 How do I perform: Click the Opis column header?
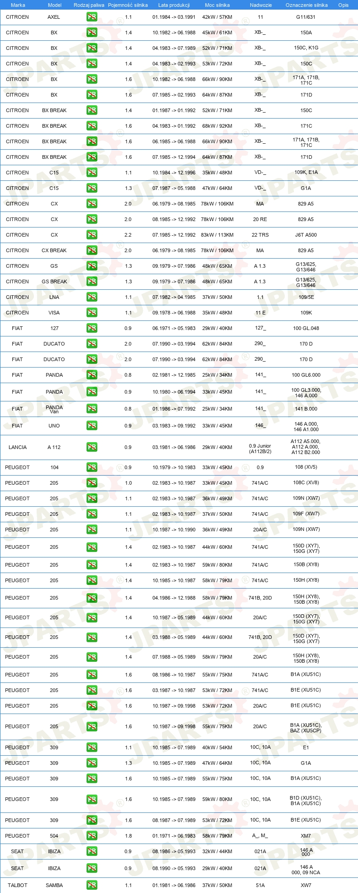pyautogui.click(x=343, y=5)
